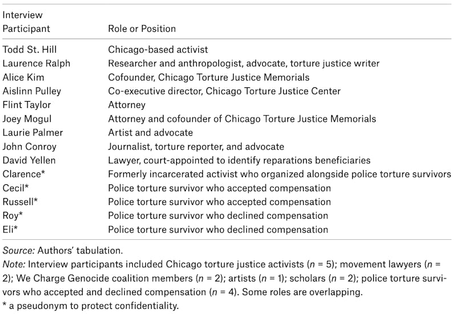Click Eli*'s declined compensation role text
This screenshot has width=456, height=314.
coord(218,230)
